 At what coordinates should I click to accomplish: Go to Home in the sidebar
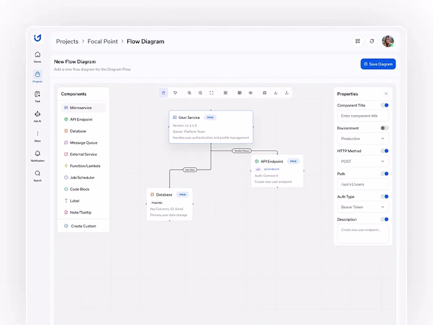pyautogui.click(x=38, y=57)
